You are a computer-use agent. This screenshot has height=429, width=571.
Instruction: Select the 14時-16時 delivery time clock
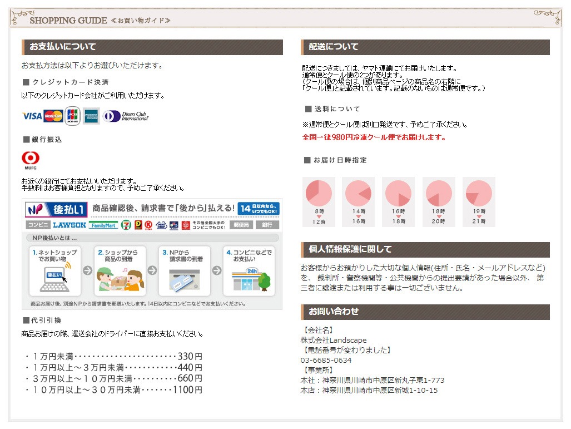tap(359, 201)
